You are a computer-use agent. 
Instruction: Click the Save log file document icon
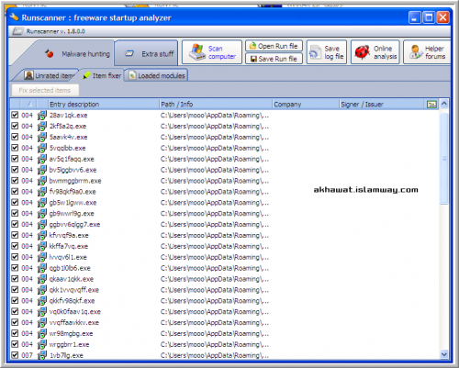tap(314, 52)
